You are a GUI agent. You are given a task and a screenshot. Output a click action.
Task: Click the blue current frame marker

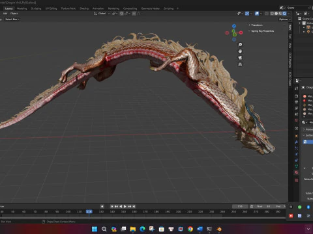(89, 211)
